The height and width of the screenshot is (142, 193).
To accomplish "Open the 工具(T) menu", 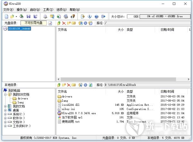I will (x=48, y=10).
